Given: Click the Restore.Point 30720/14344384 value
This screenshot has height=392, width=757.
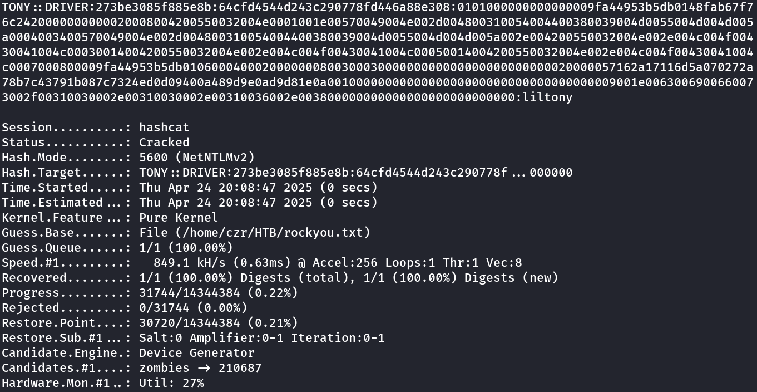Looking at the screenshot, I should coord(218,323).
